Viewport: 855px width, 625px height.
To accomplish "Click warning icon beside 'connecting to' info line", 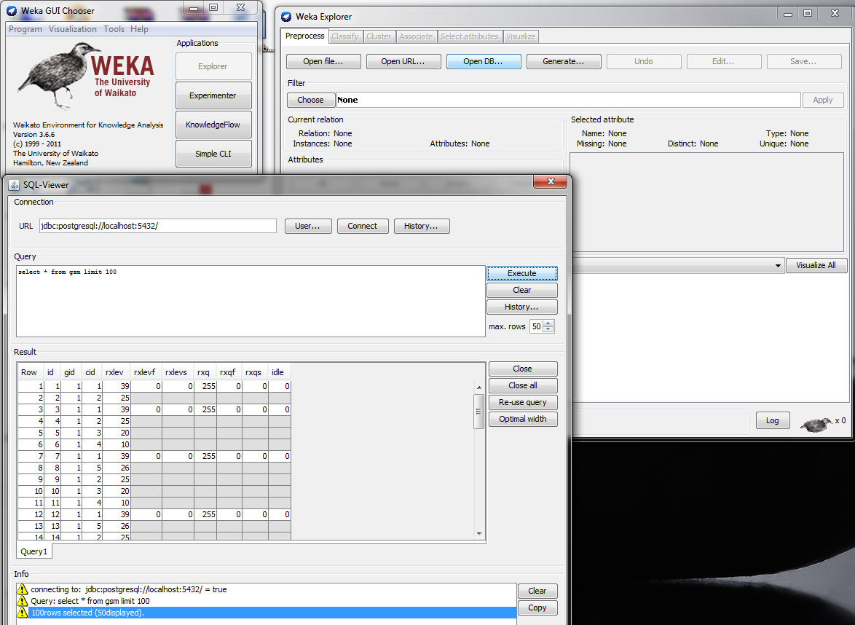I will (22, 589).
